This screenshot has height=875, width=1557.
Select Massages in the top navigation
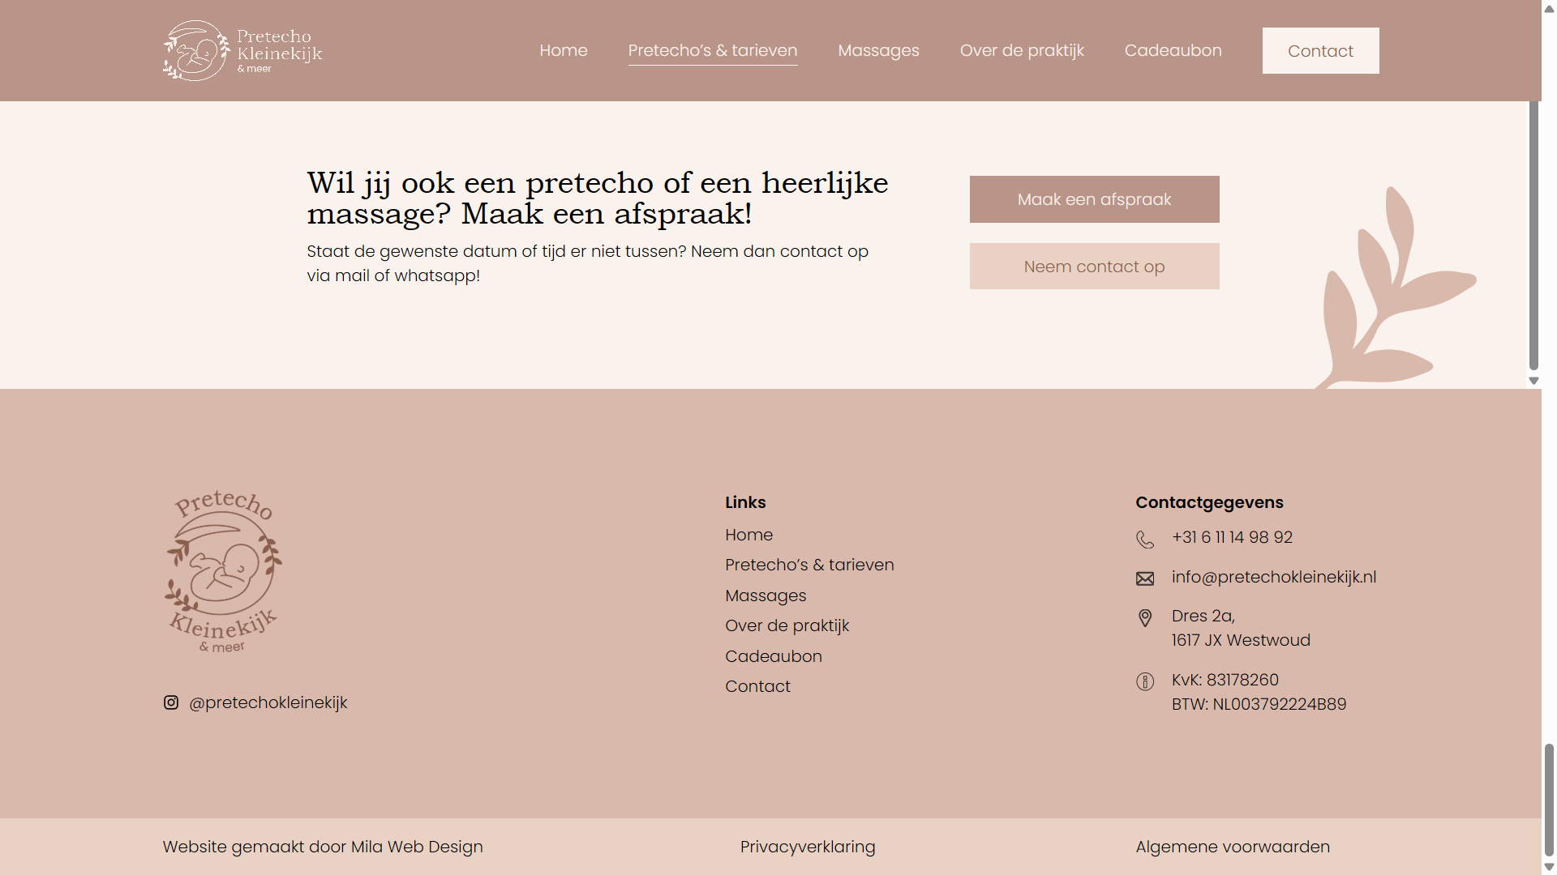pos(878,50)
